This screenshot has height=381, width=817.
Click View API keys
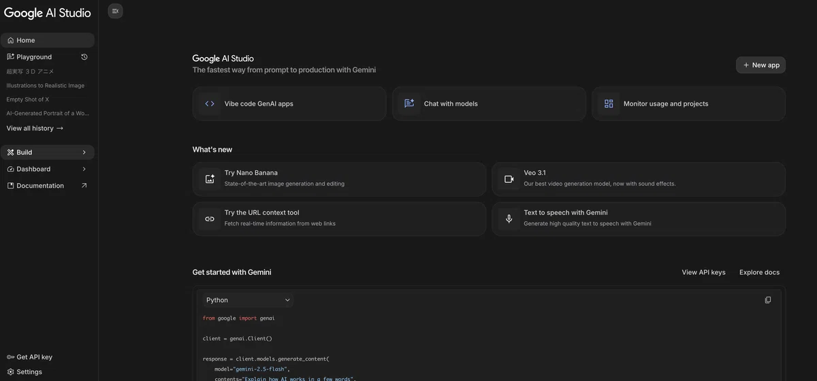[703, 272]
